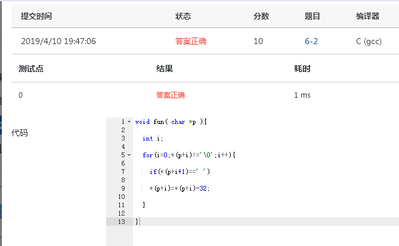
Task: Click line number 7 in the code gutter
Action: click(123, 172)
